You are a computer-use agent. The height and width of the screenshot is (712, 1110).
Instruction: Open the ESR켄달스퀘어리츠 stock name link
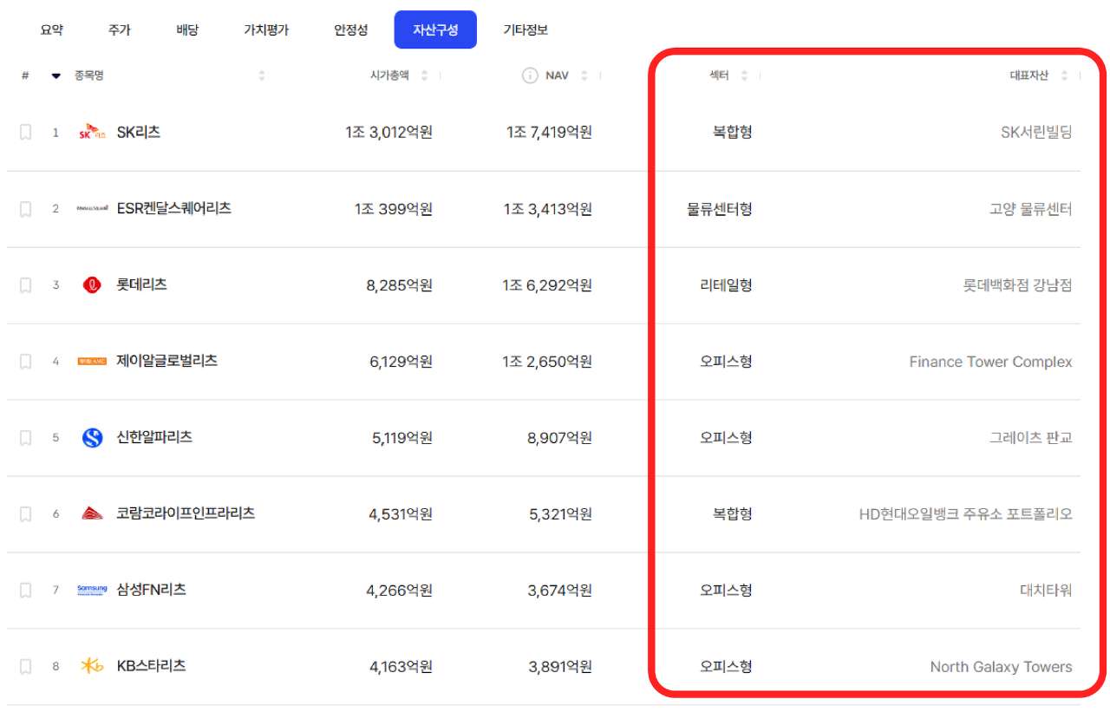click(173, 209)
